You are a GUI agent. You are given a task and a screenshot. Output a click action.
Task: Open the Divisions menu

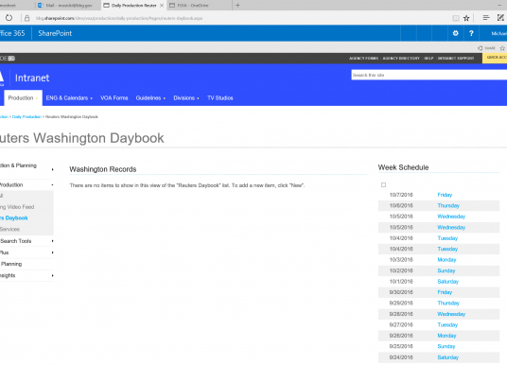tap(184, 98)
